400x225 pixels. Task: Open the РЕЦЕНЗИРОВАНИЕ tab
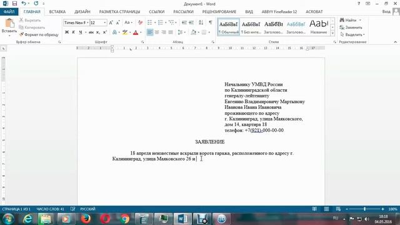(x=219, y=12)
